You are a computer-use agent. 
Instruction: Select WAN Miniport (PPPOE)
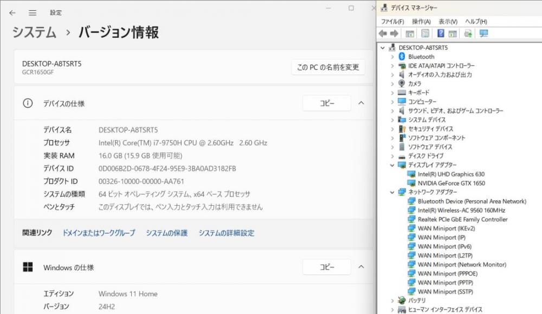pos(448,273)
